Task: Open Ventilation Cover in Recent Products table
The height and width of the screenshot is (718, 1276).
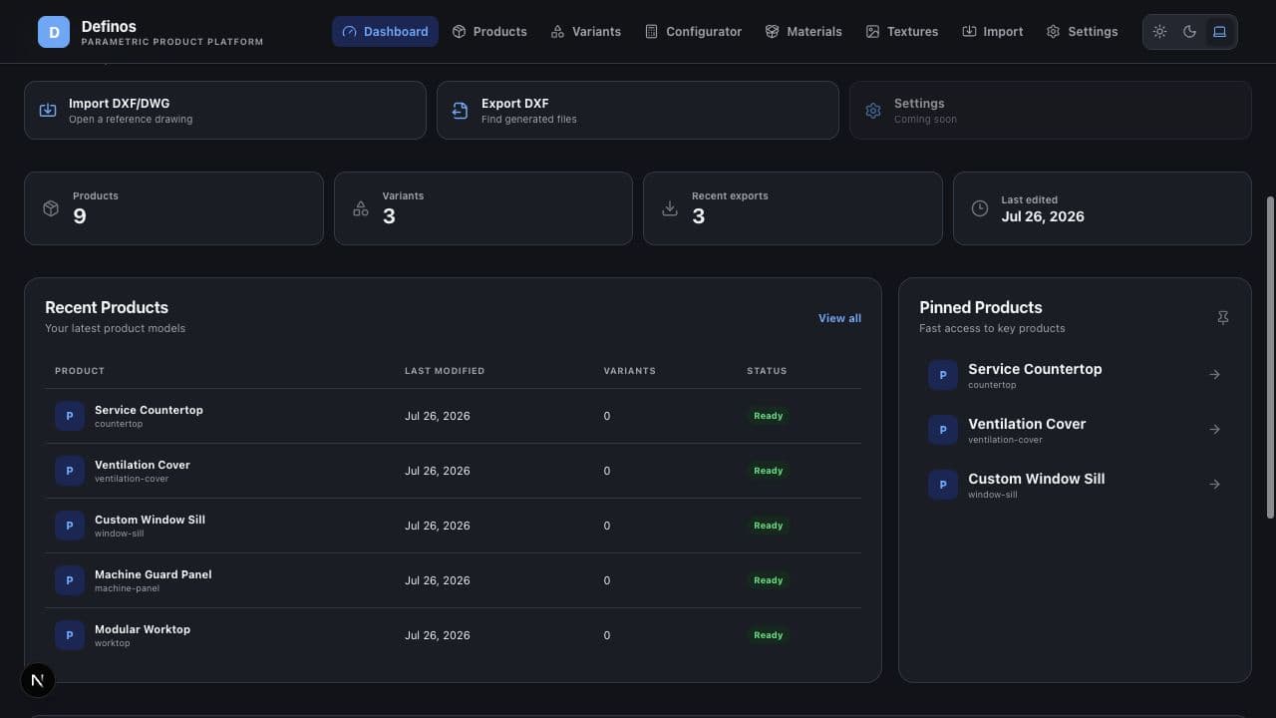Action: pyautogui.click(x=143, y=465)
